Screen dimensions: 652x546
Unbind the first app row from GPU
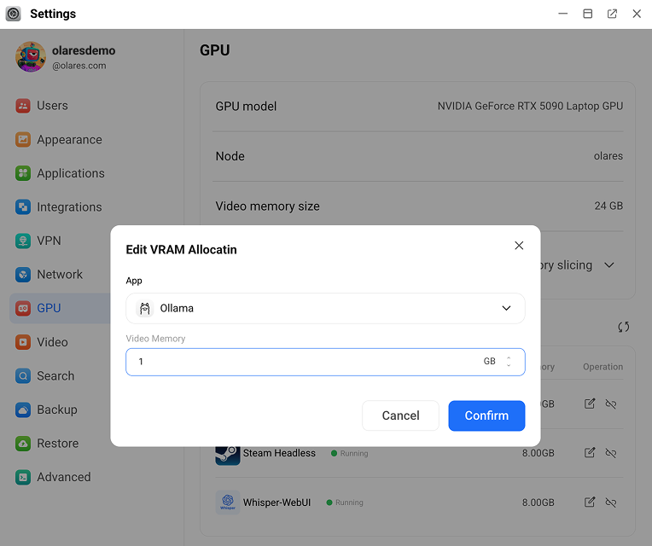click(x=610, y=404)
